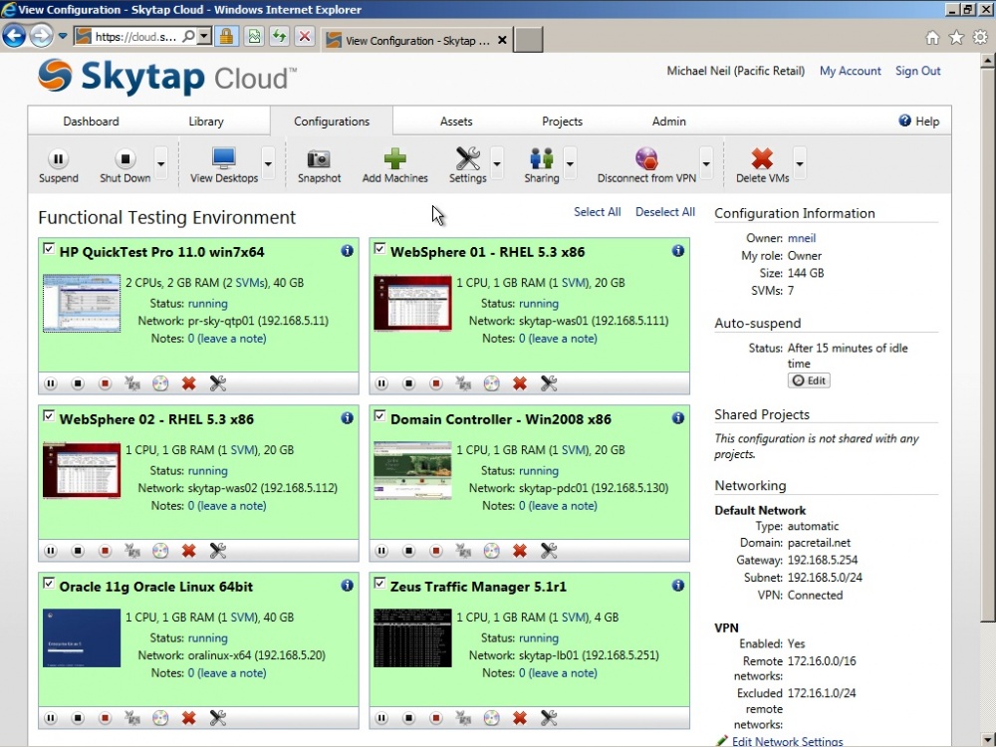This screenshot has height=747, width=996.
Task: Suspend the HP QuickTest Pro VM
Action: point(50,383)
